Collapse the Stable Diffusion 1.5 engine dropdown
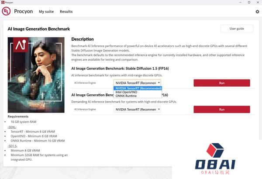 click(x=137, y=83)
